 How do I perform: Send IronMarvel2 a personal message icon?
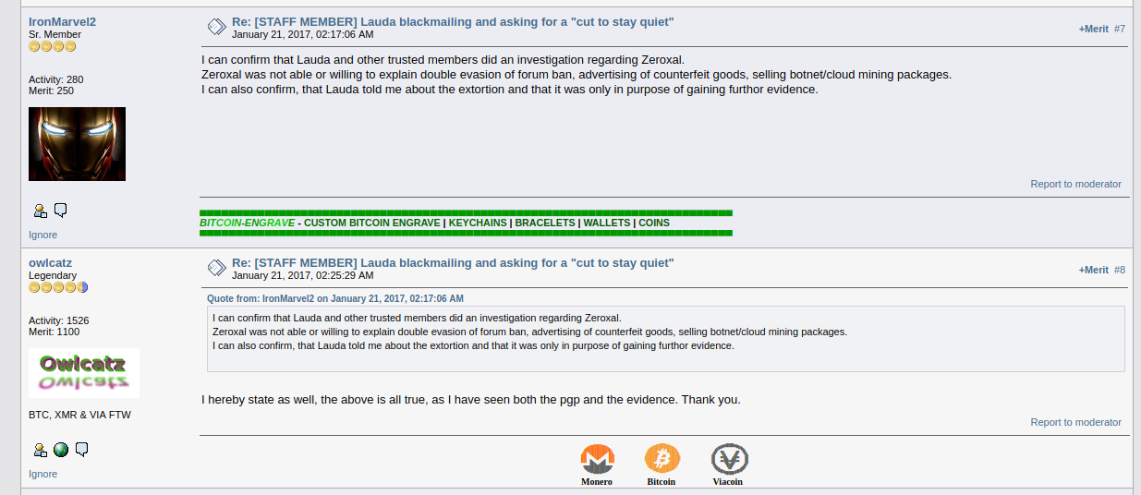61,211
